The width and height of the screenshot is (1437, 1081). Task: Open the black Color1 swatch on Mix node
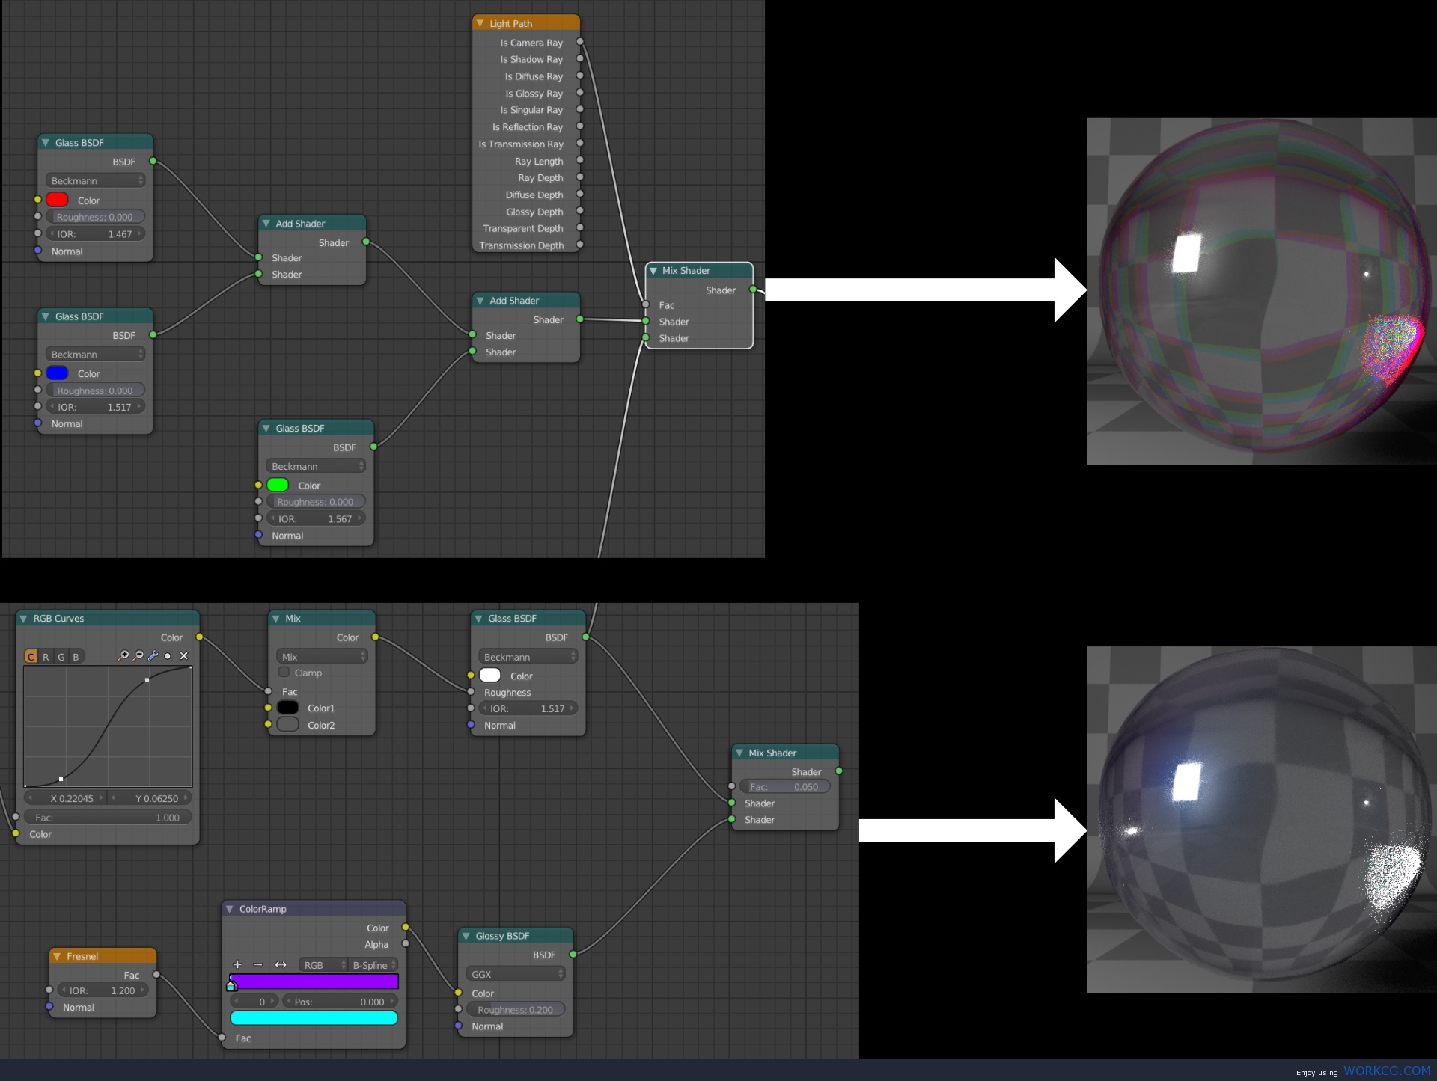pos(287,708)
